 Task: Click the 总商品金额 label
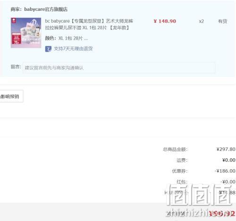(x=175, y=149)
